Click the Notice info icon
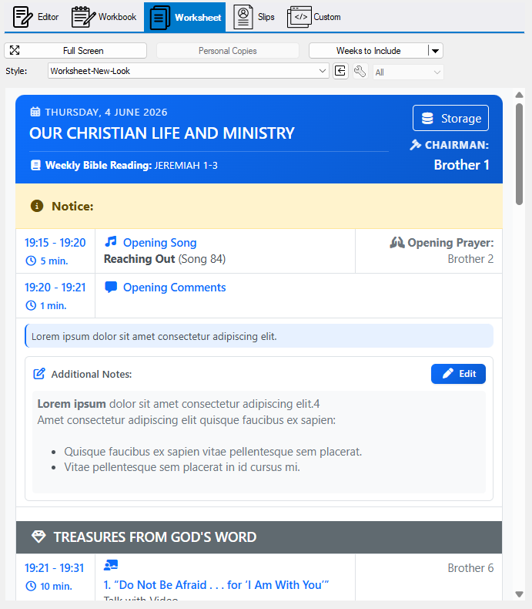Screen dimensions: 532x609 pyautogui.click(x=37, y=206)
